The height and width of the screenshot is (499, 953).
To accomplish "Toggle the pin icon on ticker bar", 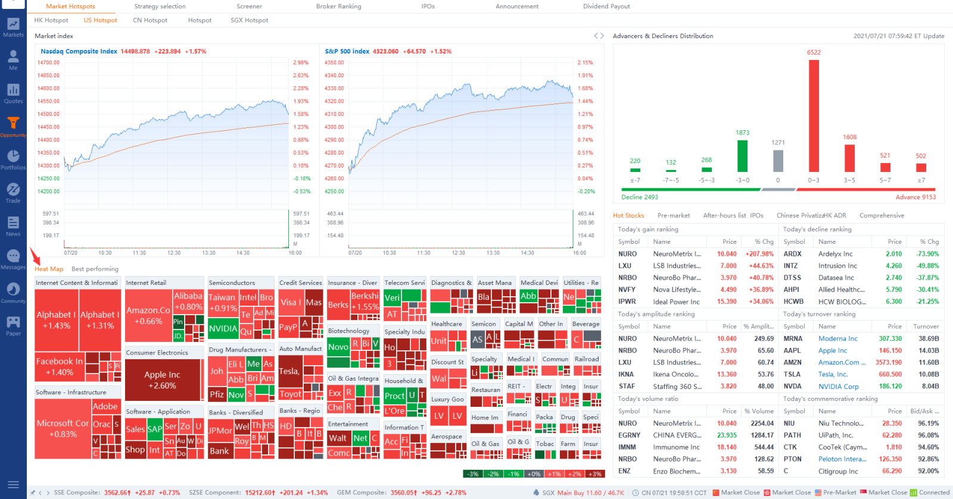I will (33, 492).
